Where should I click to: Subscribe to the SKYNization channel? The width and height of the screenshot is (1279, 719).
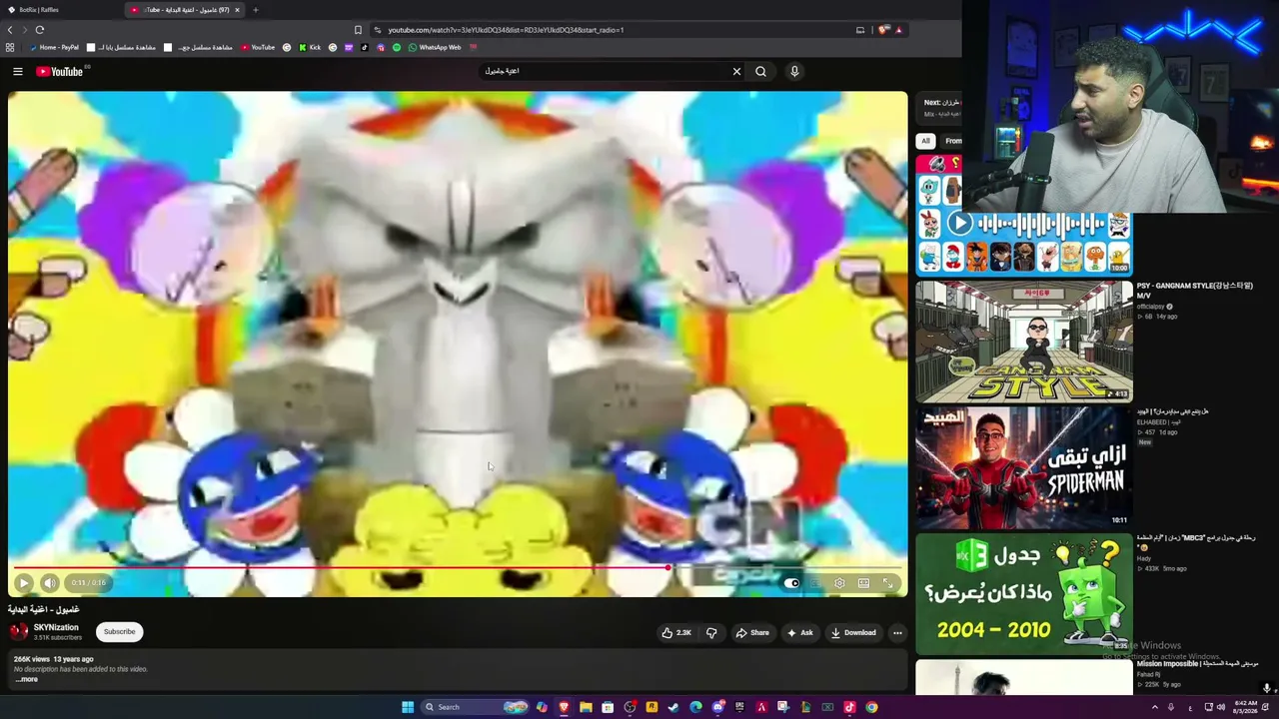click(119, 631)
